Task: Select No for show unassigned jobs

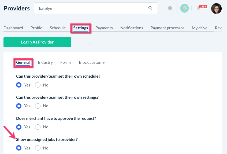Action: pyautogui.click(x=38, y=148)
